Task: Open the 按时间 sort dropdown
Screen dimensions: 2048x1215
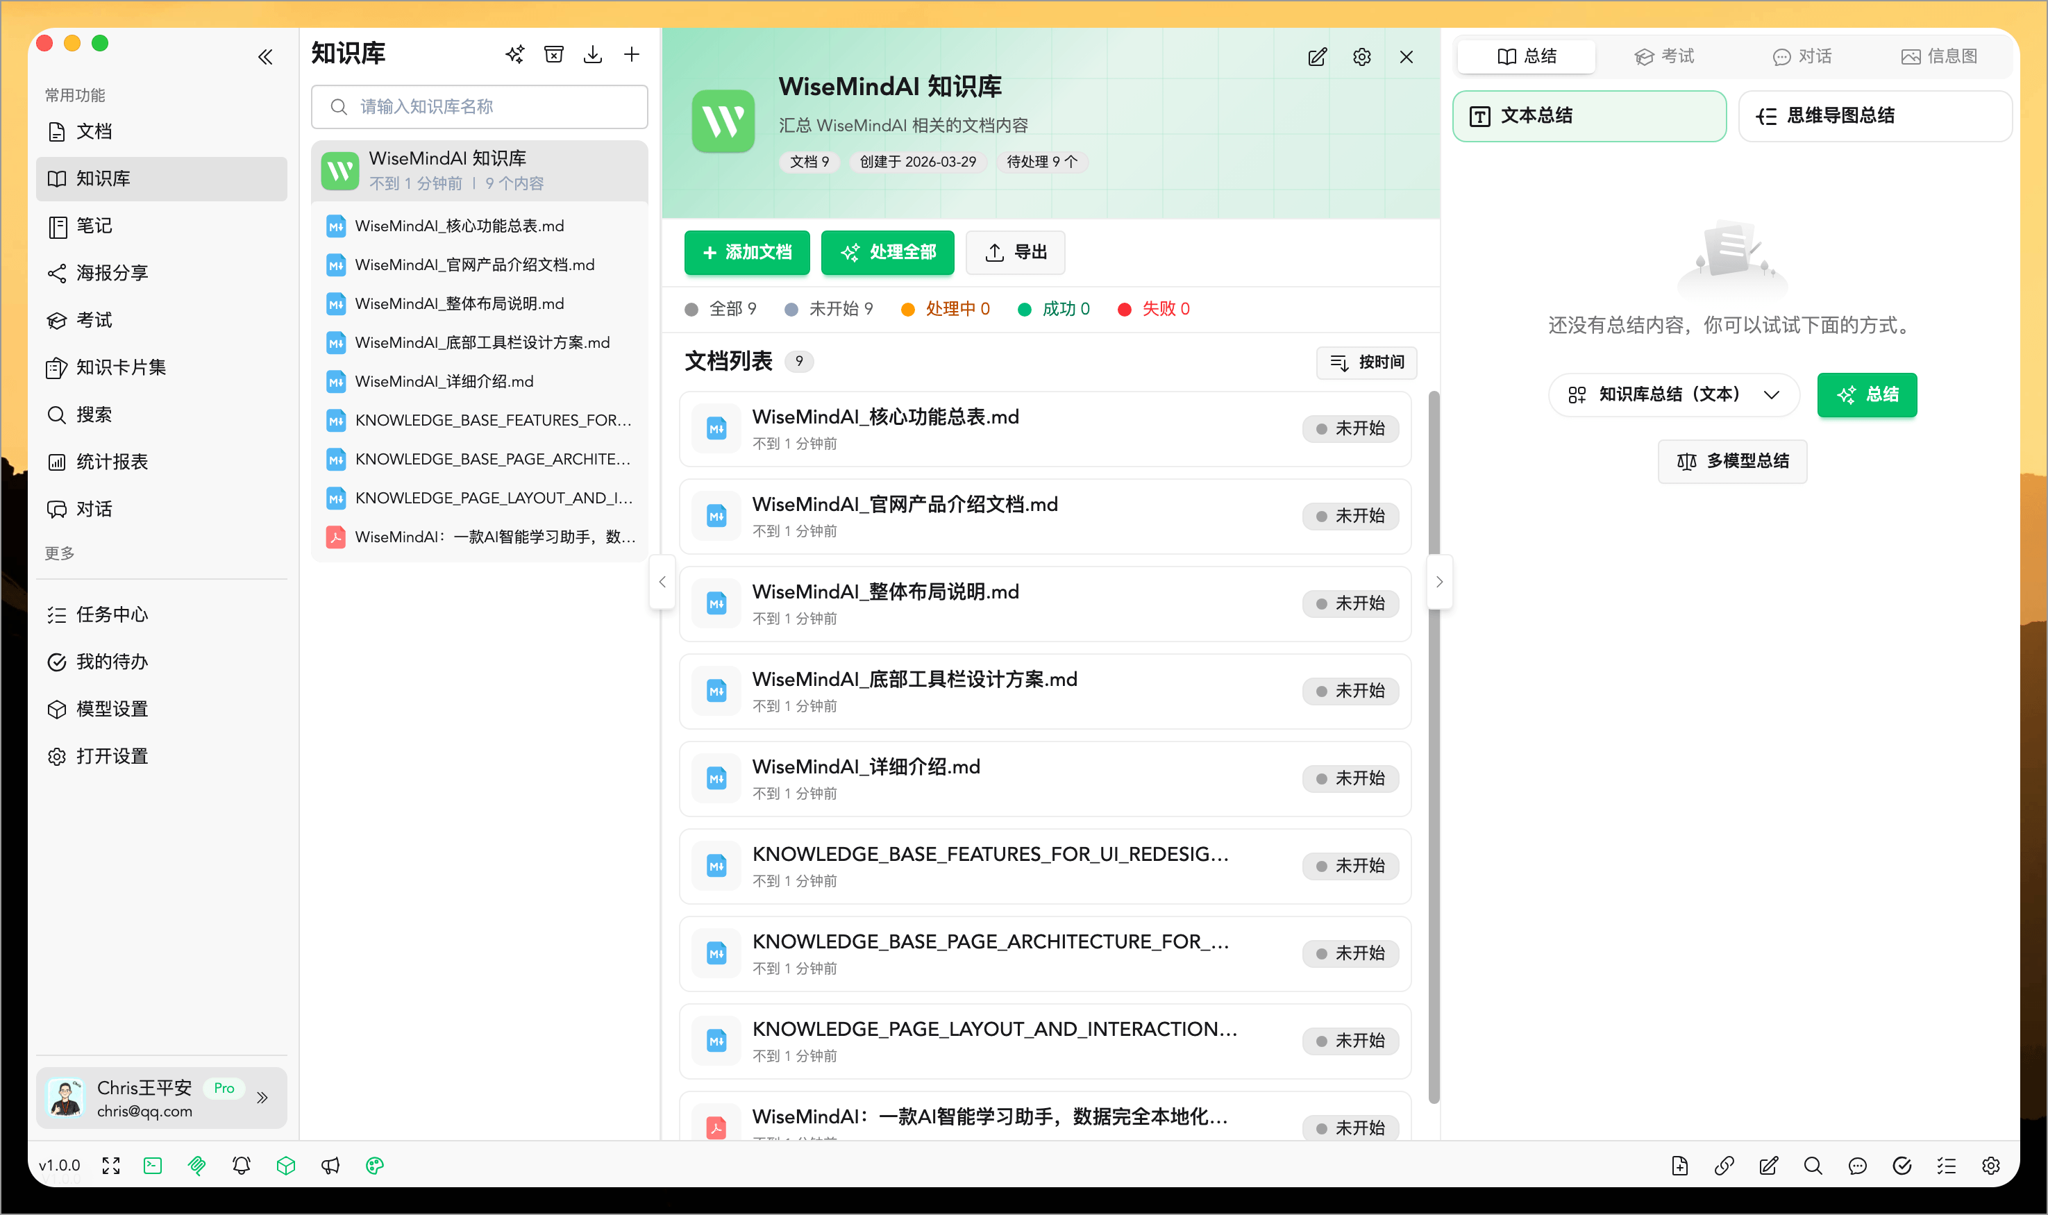Action: 1366,362
